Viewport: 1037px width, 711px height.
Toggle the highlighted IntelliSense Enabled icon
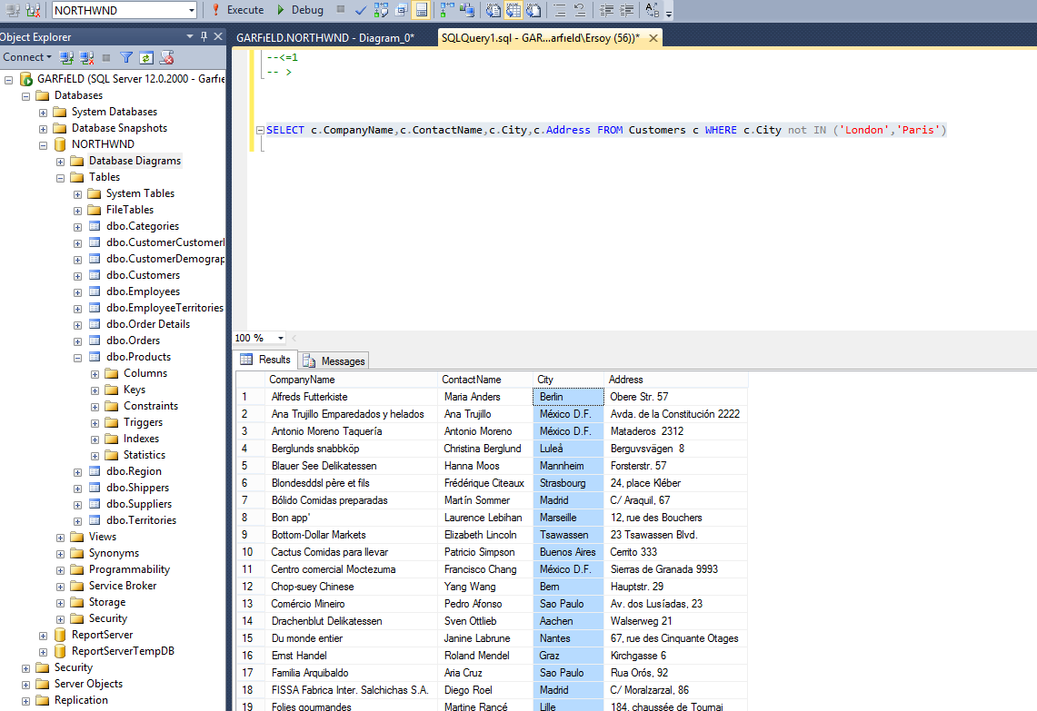point(421,10)
